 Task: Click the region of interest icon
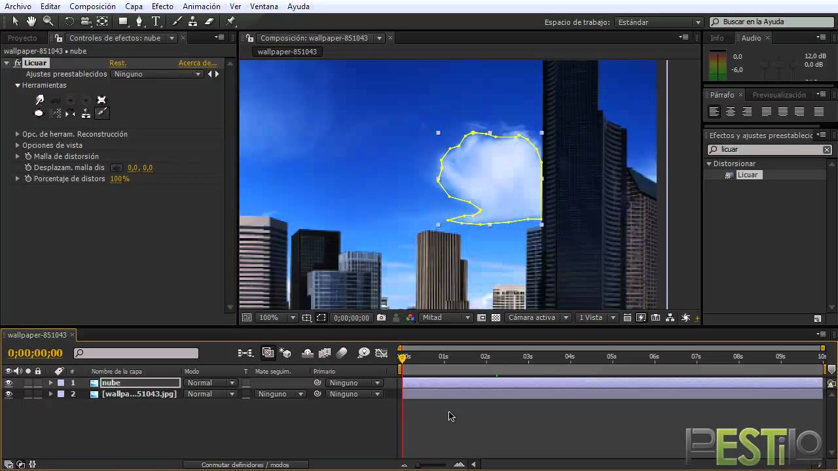tap(481, 317)
